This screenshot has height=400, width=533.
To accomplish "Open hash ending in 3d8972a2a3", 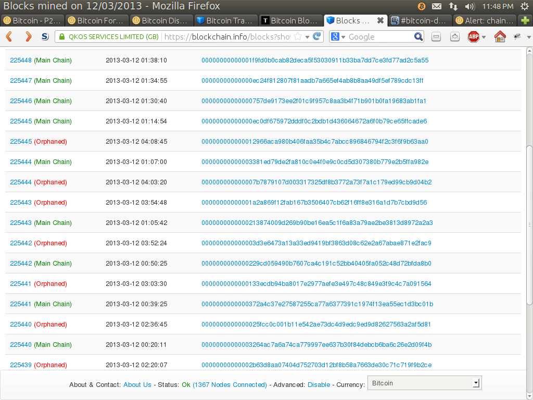I will [317, 223].
